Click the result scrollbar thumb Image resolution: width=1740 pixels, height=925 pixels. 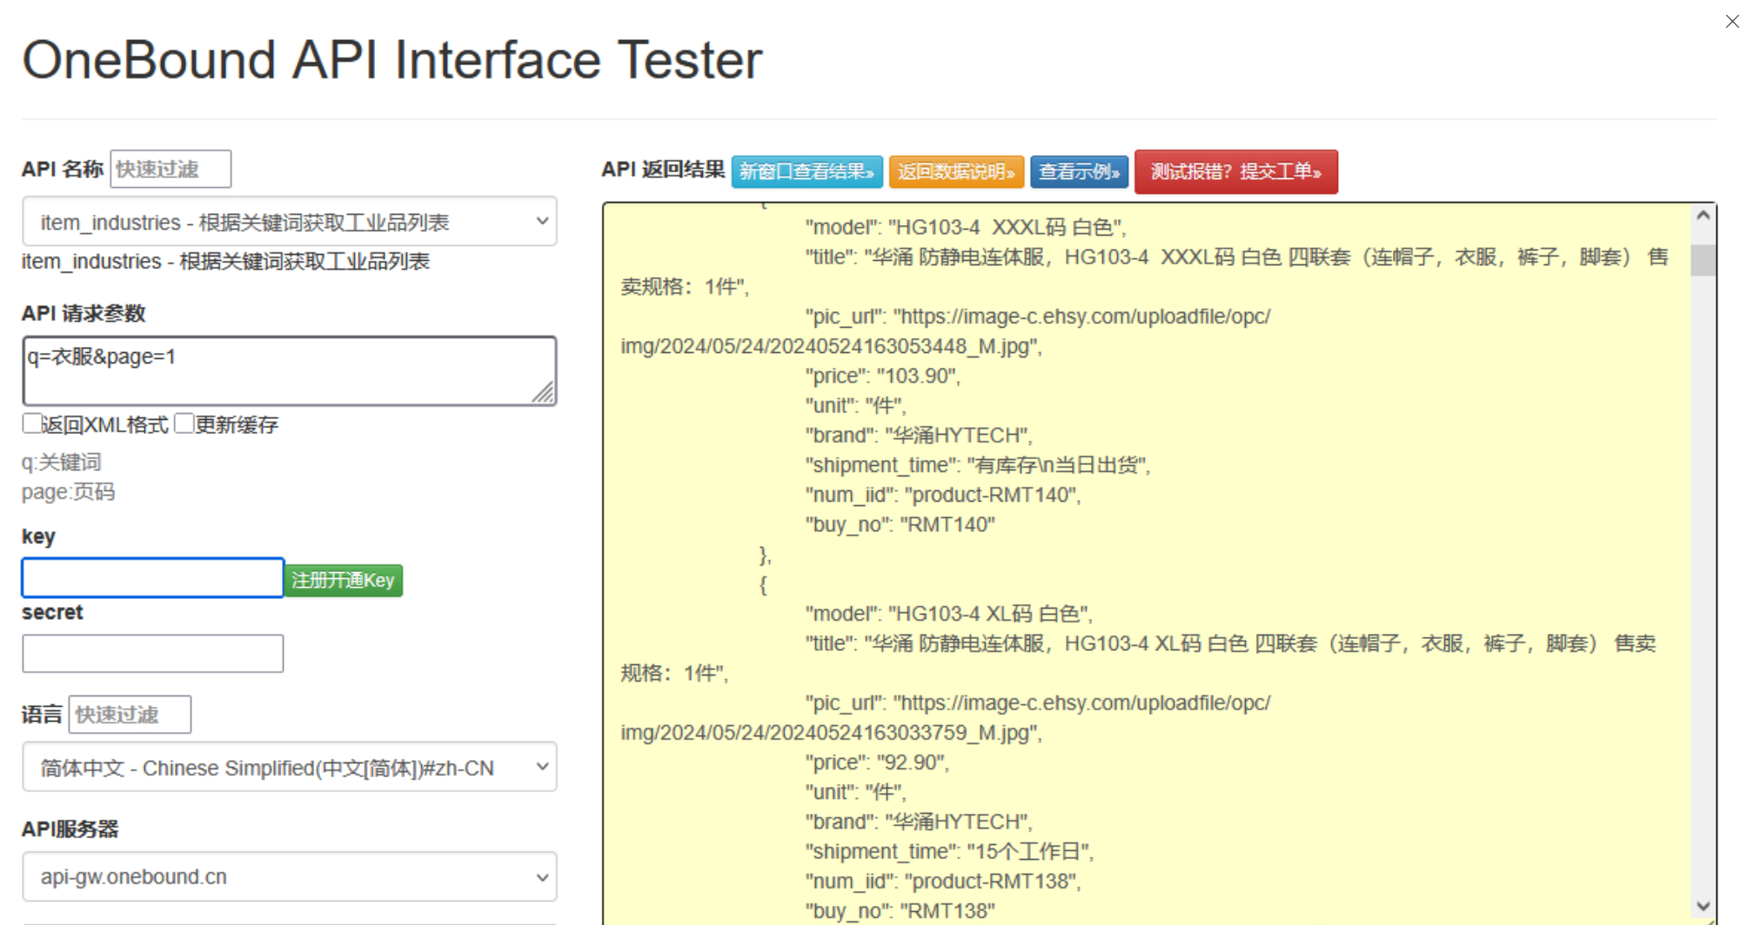tap(1703, 260)
